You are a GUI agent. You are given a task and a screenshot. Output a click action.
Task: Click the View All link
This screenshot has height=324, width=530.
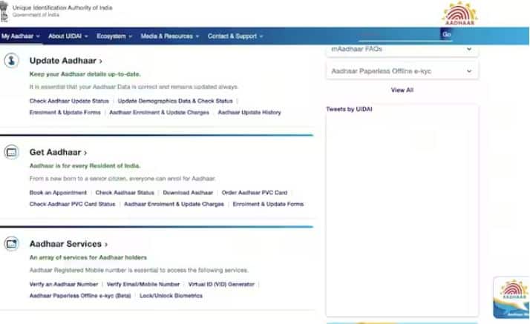click(x=402, y=90)
